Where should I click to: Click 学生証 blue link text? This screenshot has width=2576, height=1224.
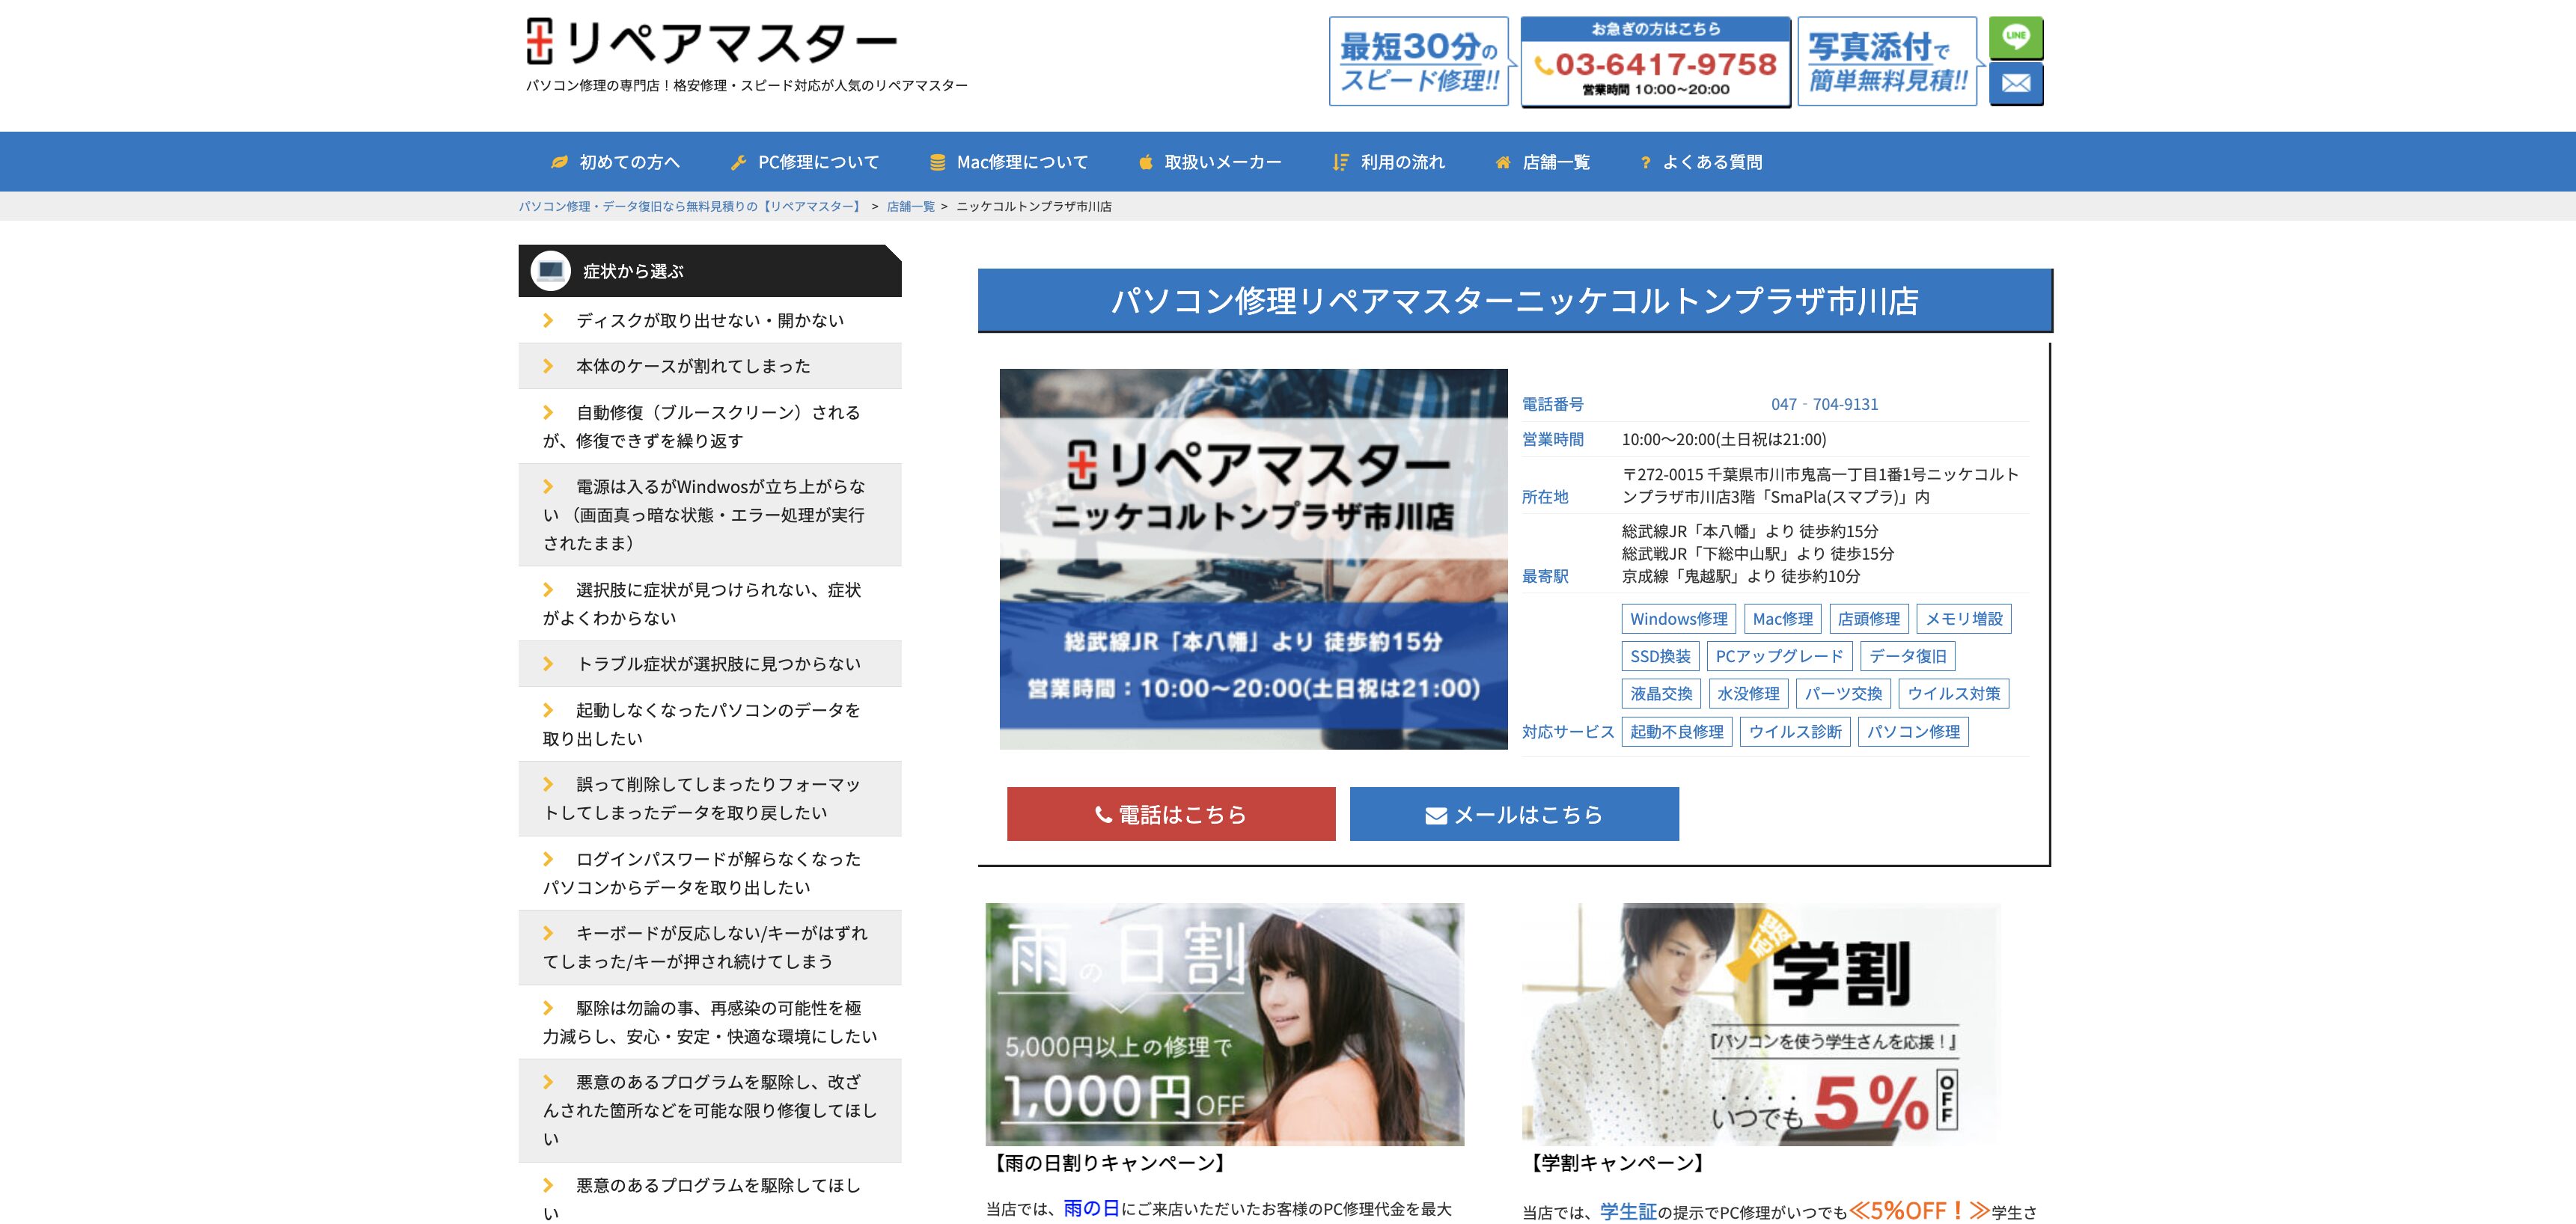[1628, 1211]
